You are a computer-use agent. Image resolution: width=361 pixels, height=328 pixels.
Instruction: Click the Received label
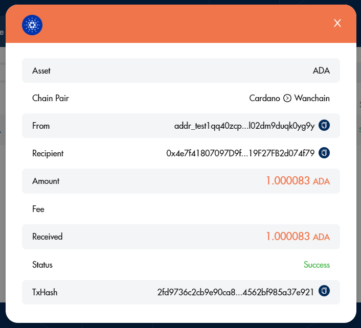point(48,237)
